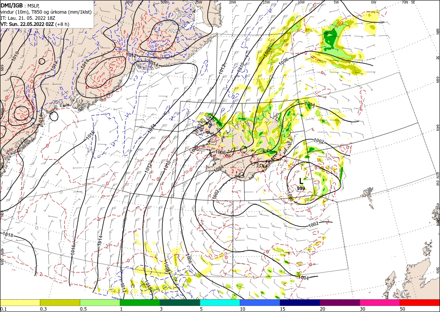The image size is (440, 312).
Task: Click the '10W' longitude label
Action: point(301,2)
